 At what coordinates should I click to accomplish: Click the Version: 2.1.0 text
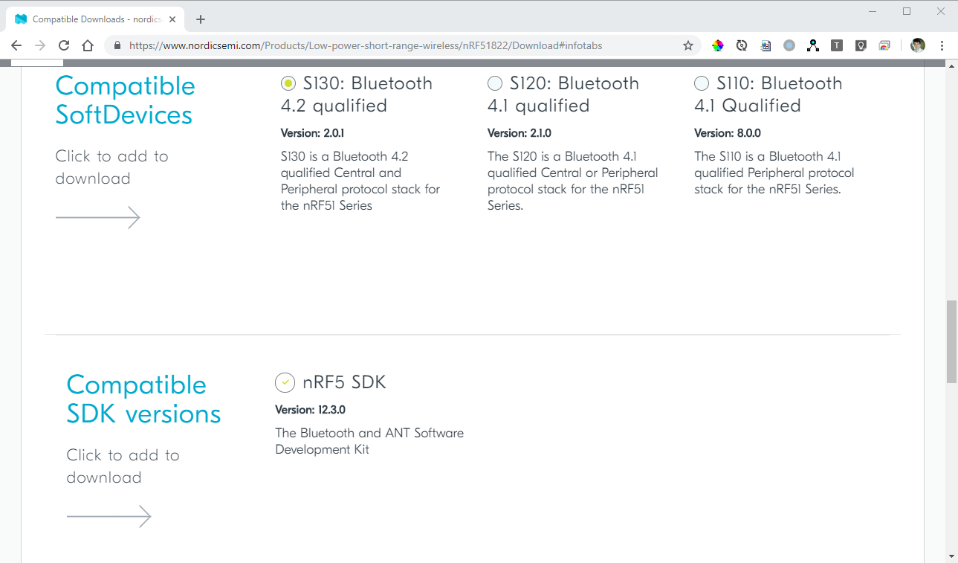(520, 133)
